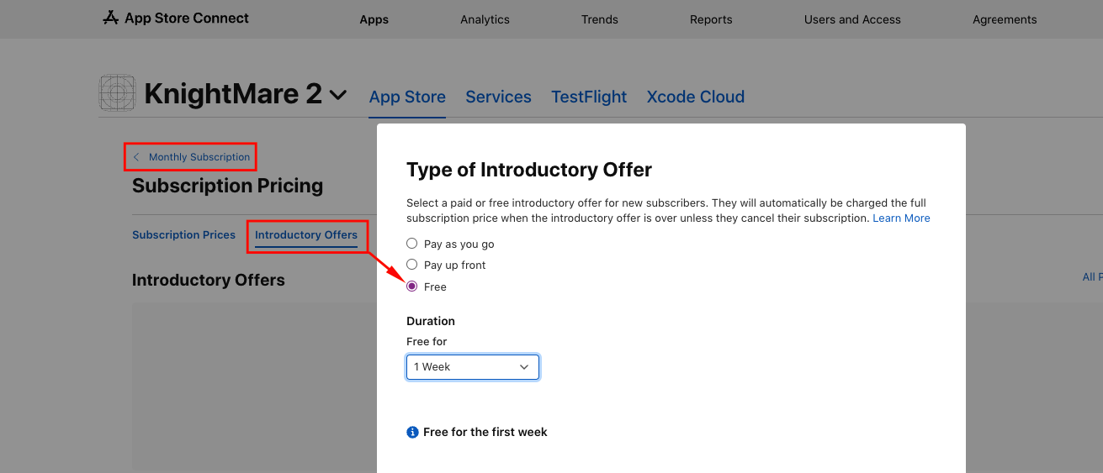Click the KnightMare 2 app icon placeholder
The height and width of the screenshot is (473, 1103).
[118, 93]
